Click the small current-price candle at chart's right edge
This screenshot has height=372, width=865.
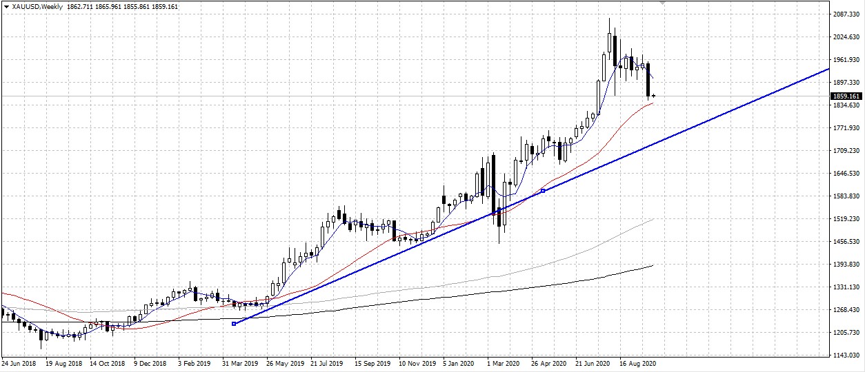[653, 96]
